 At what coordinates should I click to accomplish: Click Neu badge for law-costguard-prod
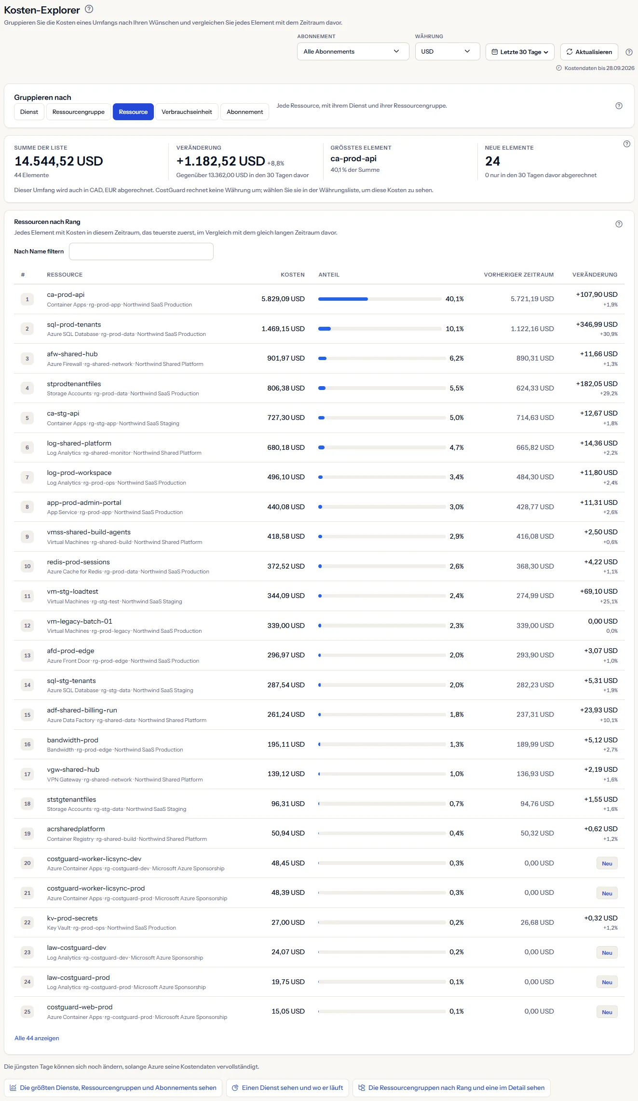tap(607, 982)
